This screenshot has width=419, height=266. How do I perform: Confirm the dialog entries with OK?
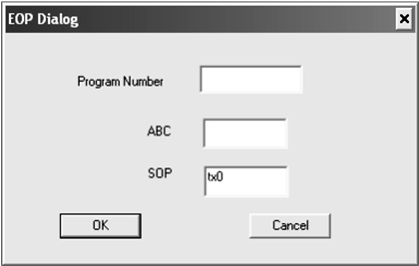[100, 226]
